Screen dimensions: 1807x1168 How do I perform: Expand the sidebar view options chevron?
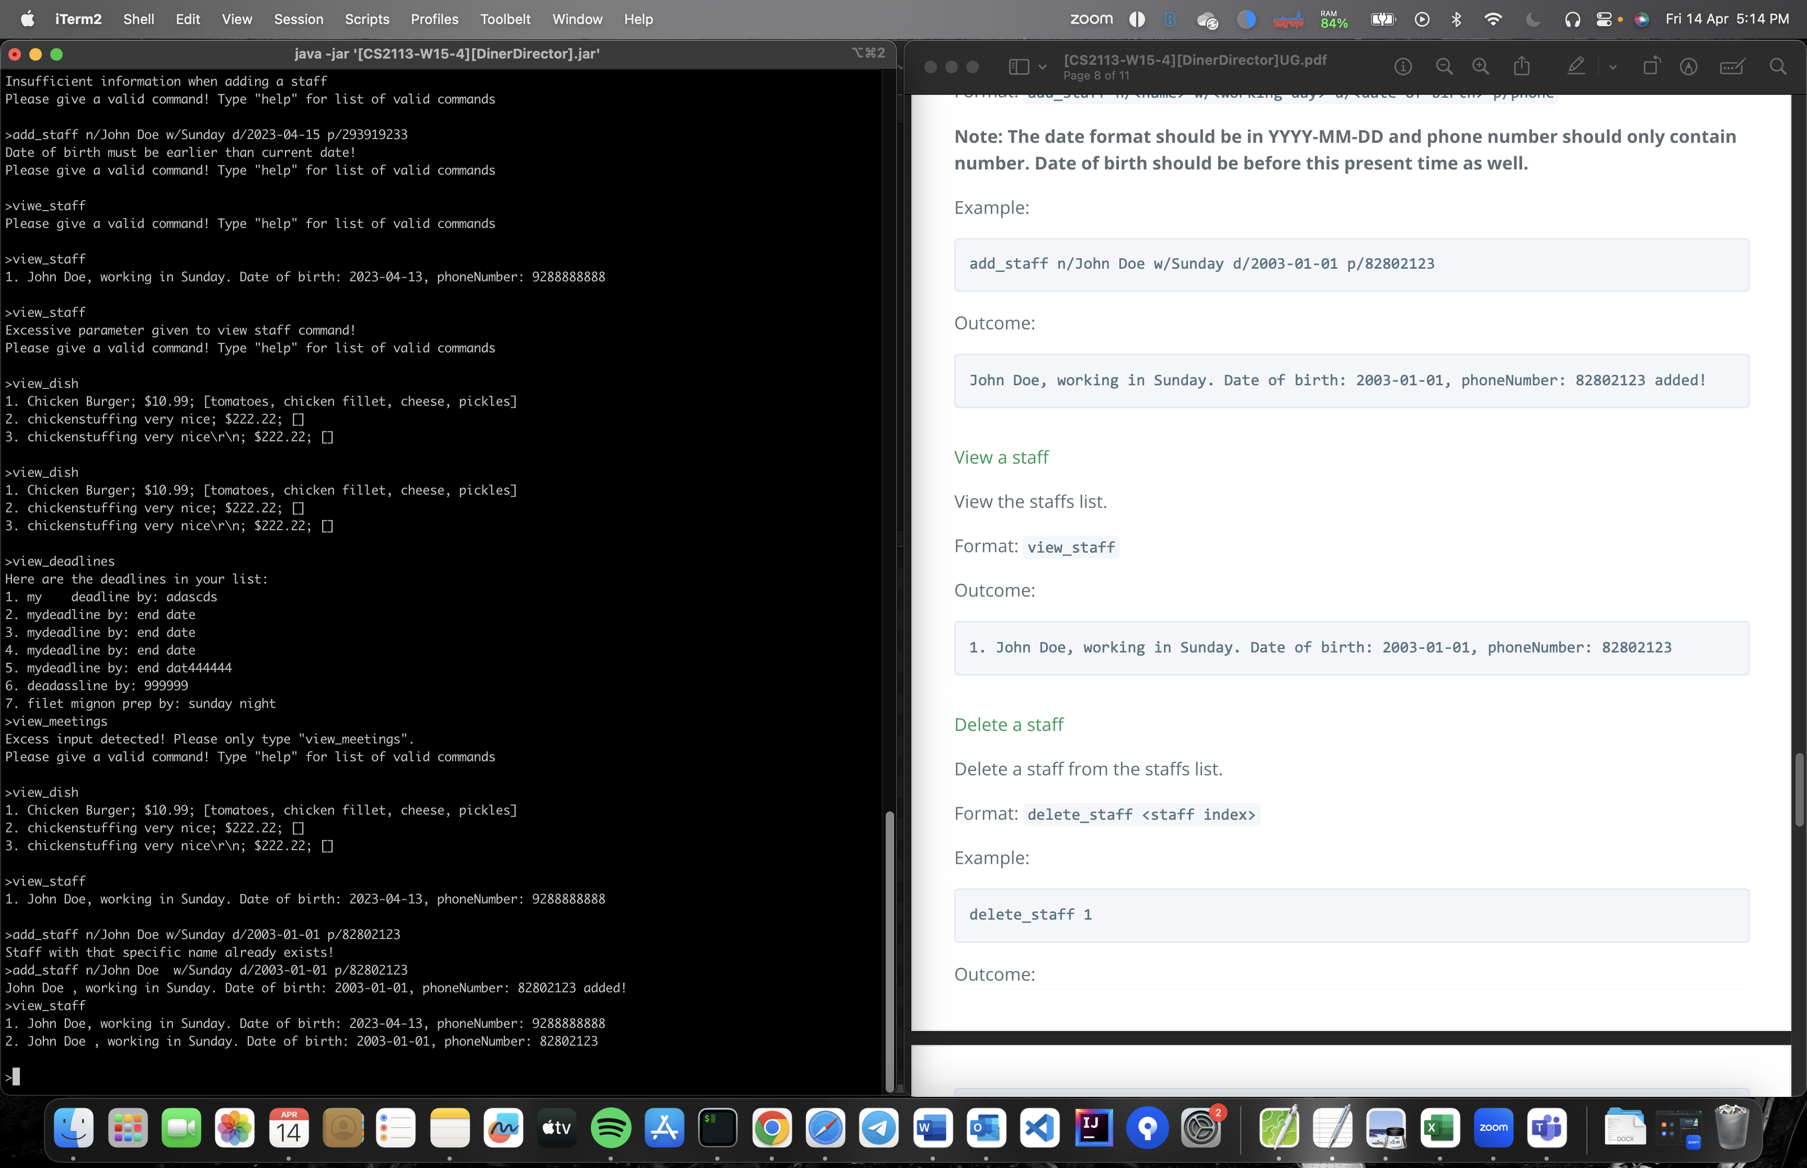(x=1043, y=67)
